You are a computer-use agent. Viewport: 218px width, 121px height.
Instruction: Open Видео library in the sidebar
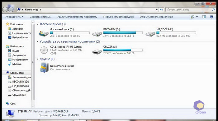[x=16, y=51]
